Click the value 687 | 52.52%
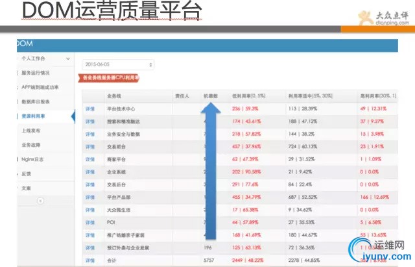Viewport: 415px width, 267px height. [x=303, y=197]
